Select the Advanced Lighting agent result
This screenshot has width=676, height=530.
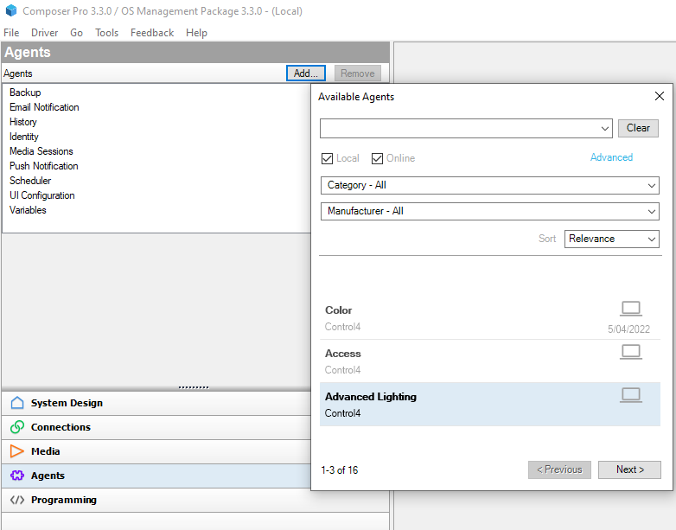490,405
